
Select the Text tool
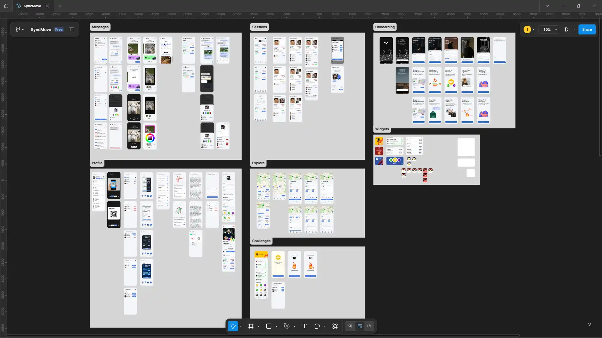coord(304,326)
